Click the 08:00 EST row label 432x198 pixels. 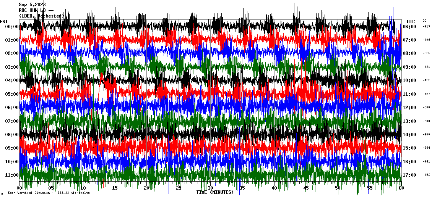[x=12, y=135]
